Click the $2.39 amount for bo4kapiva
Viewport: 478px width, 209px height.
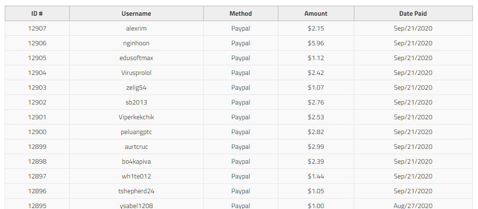[x=316, y=161]
